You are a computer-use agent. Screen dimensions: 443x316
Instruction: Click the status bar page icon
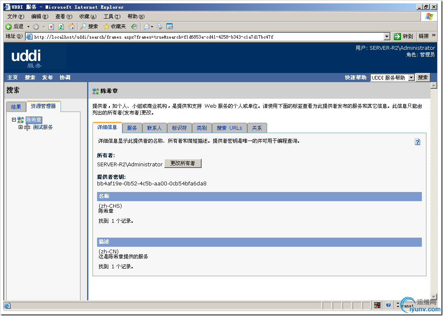[7, 306]
